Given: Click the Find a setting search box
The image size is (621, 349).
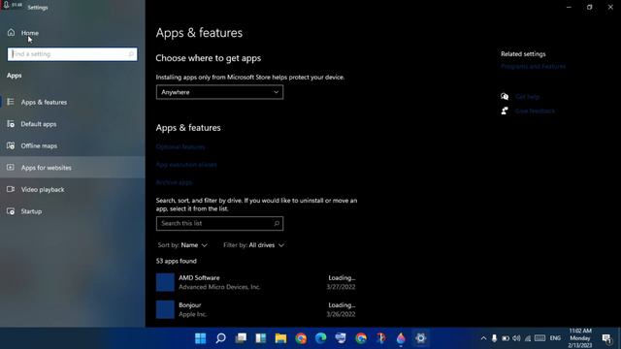Looking at the screenshot, I should 73,54.
